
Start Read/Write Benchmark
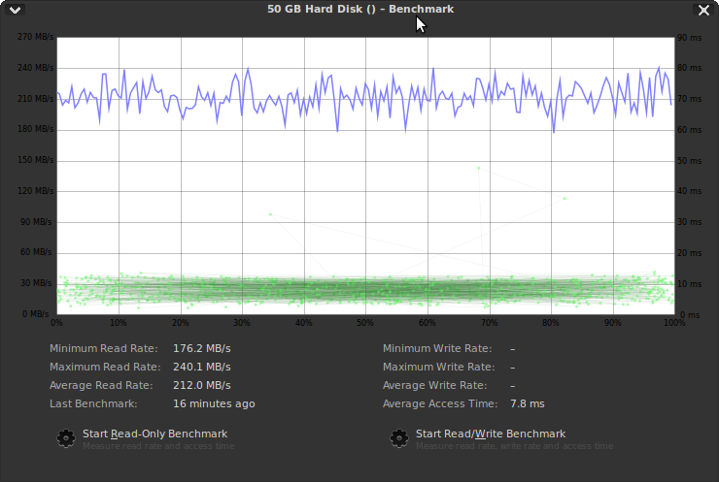coord(490,434)
